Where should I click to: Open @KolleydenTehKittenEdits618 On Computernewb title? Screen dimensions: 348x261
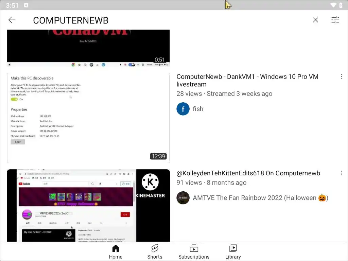(248, 173)
